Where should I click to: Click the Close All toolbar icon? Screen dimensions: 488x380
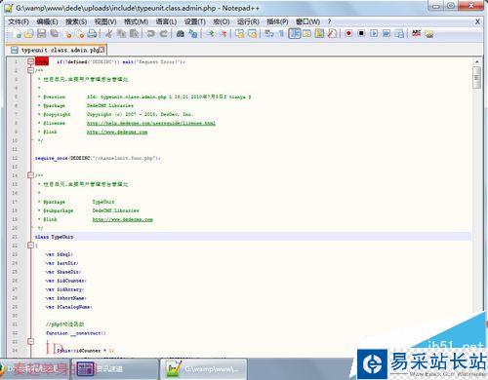pos(80,33)
